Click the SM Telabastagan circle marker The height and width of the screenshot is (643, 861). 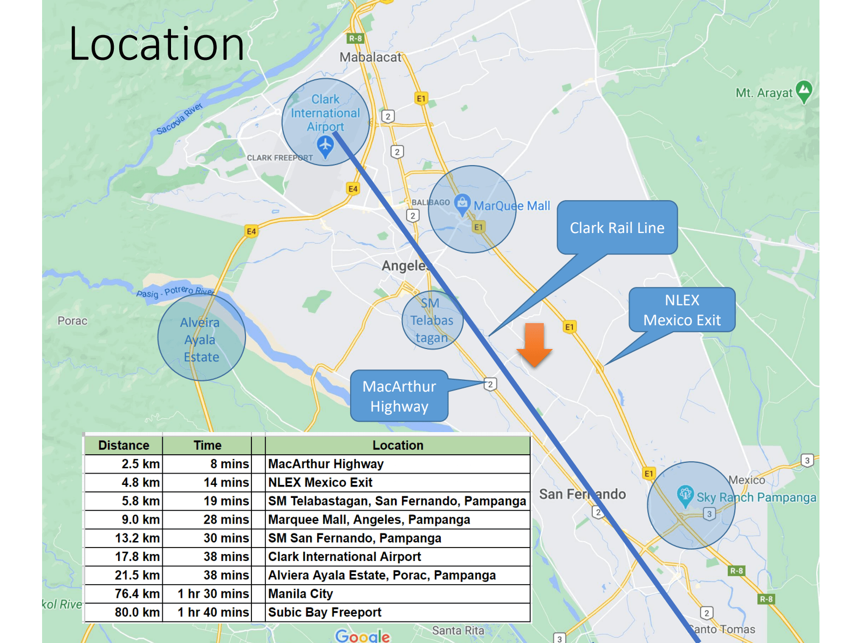(432, 320)
